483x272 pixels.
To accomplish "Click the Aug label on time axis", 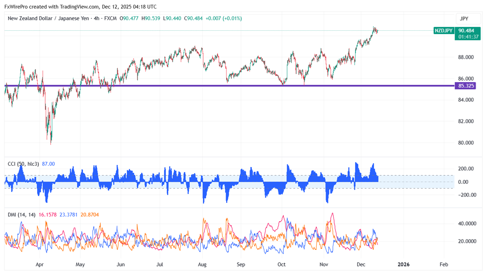I will 202,265.
